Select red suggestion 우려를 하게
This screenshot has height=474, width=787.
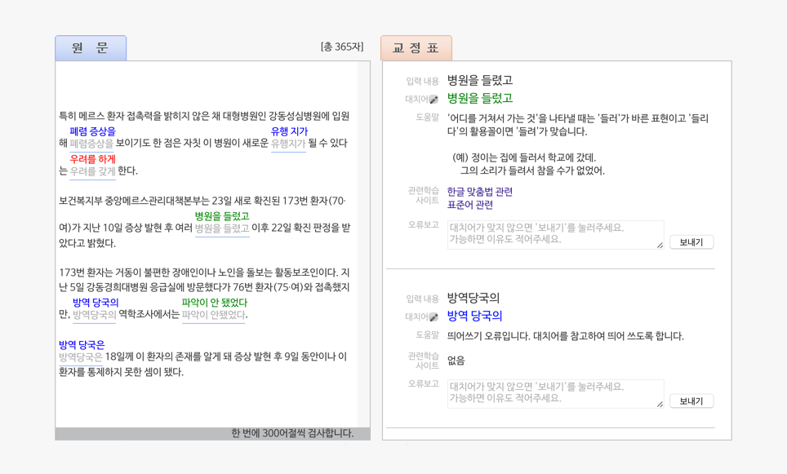coord(93,159)
